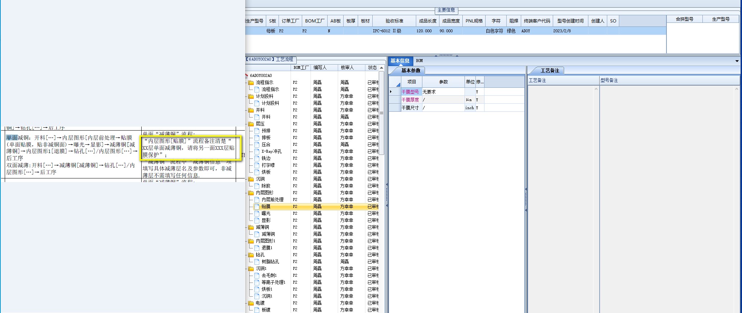Click the 层压 folder icon
Image resolution: width=742 pixels, height=313 pixels.
[251, 124]
